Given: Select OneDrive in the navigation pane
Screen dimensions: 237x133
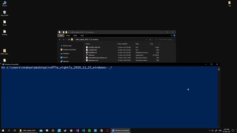Looking at the screenshot, I should pyautogui.click(x=65, y=54).
